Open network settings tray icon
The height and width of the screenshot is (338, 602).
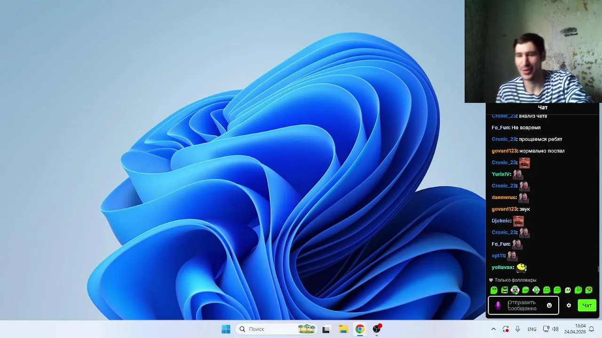[x=546, y=329]
